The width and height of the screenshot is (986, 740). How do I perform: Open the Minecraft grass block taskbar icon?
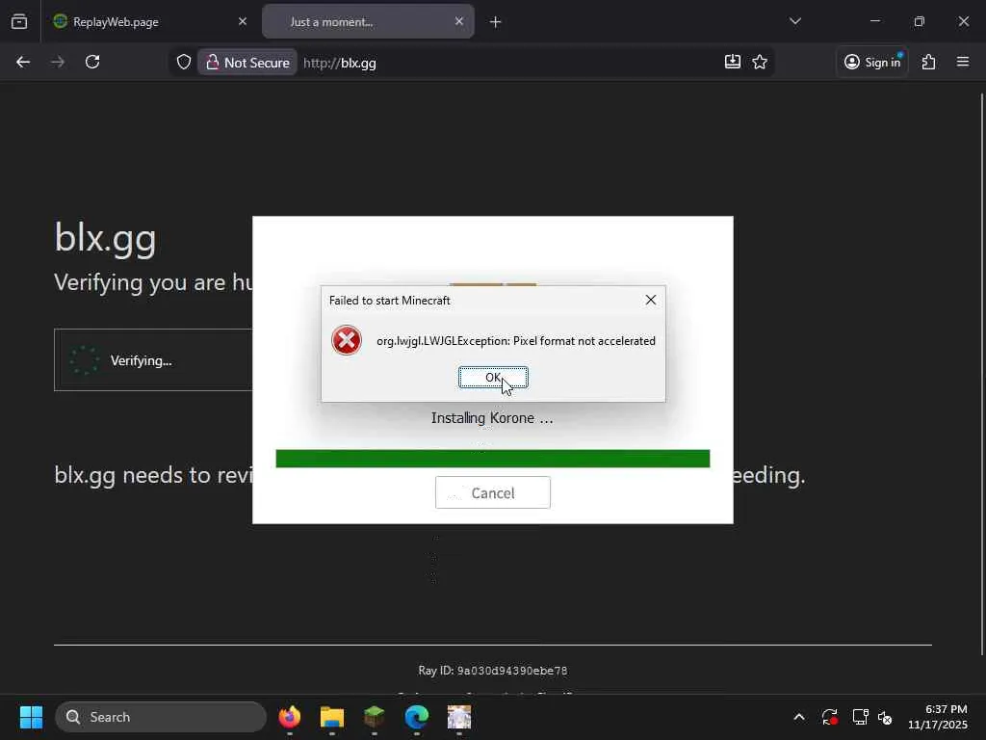[x=375, y=717]
